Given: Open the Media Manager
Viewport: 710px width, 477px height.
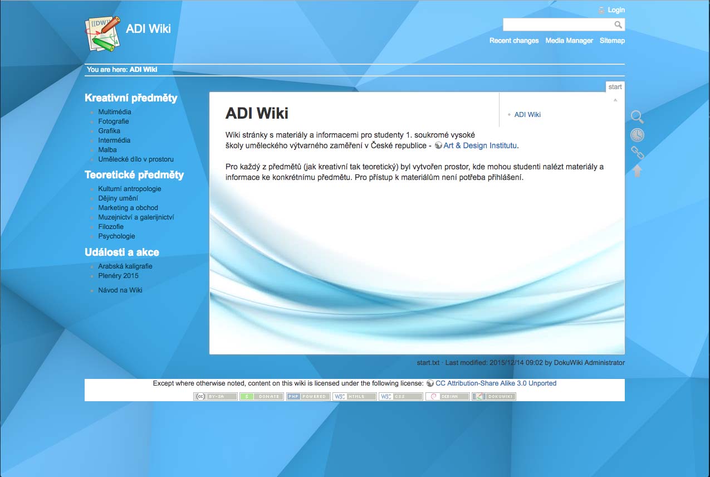Looking at the screenshot, I should click(x=569, y=41).
